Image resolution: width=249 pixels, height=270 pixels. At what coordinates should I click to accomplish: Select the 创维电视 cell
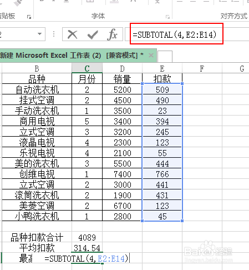coord(37,174)
